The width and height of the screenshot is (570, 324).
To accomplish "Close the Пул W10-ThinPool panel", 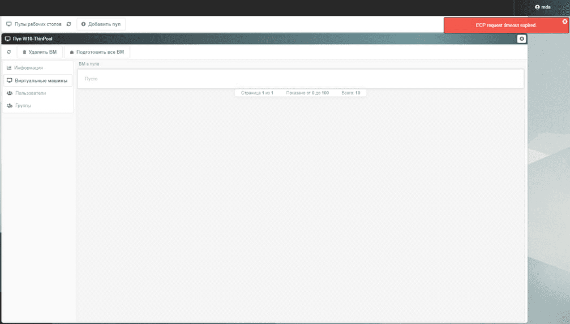I will pos(521,39).
